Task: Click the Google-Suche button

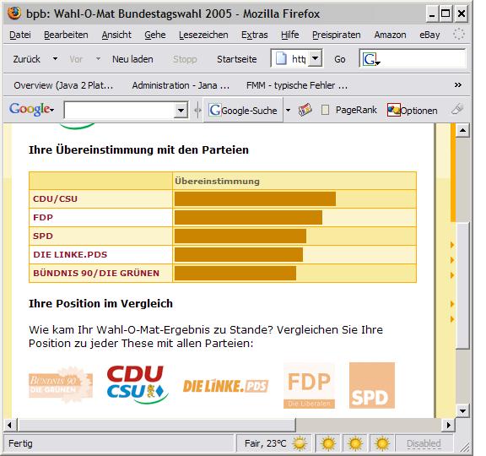Action: point(243,110)
